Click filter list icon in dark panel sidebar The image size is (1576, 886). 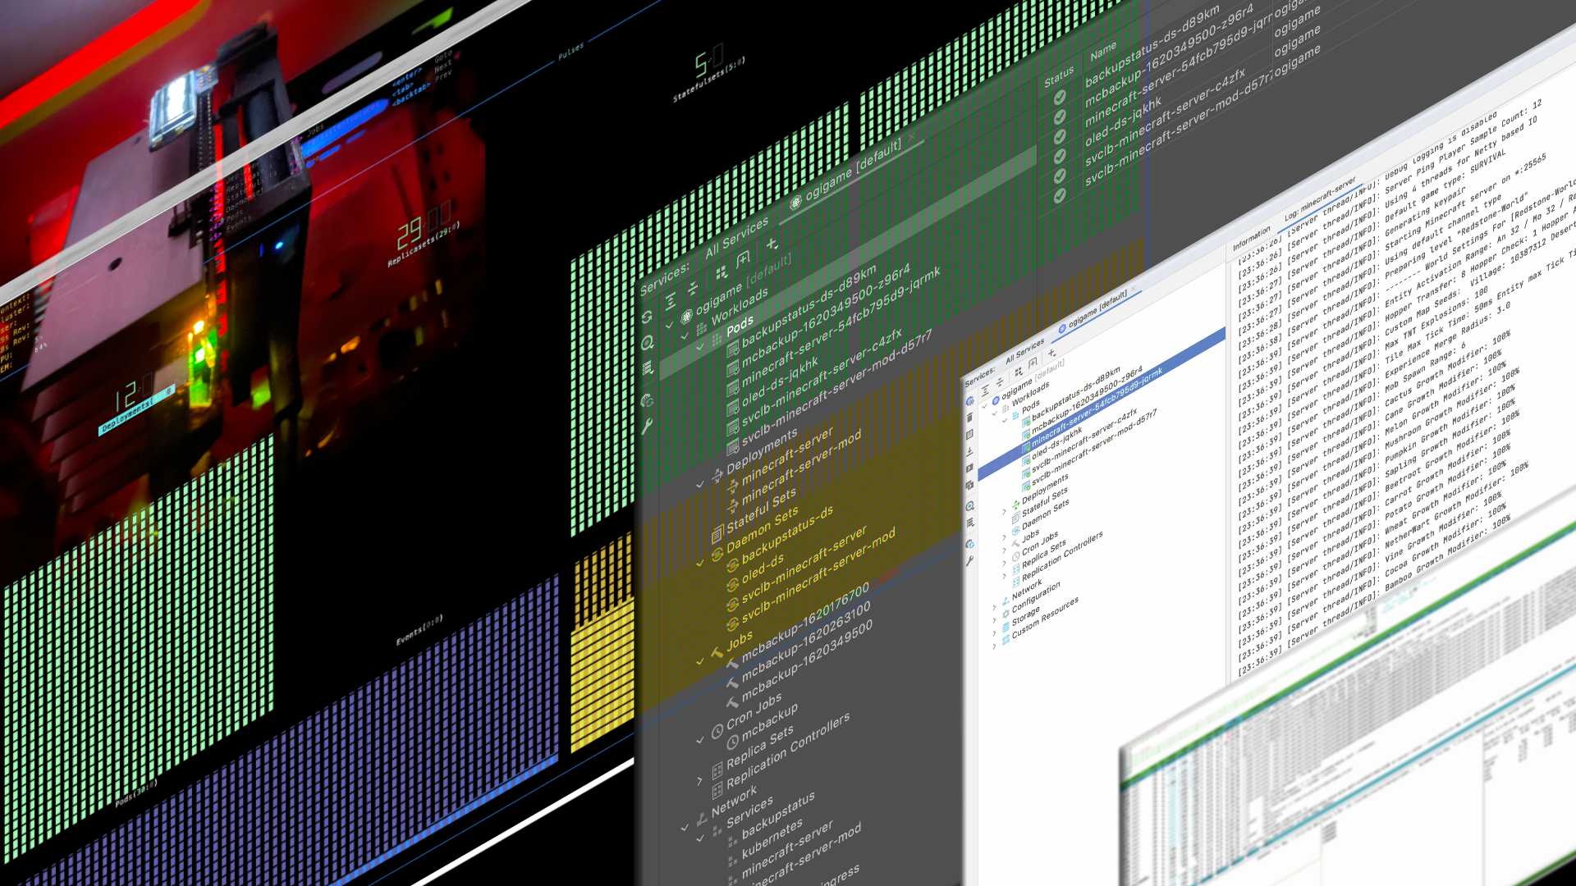coord(648,368)
